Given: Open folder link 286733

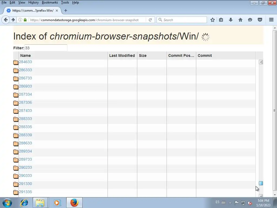Looking at the screenshot, I should point(25,78).
